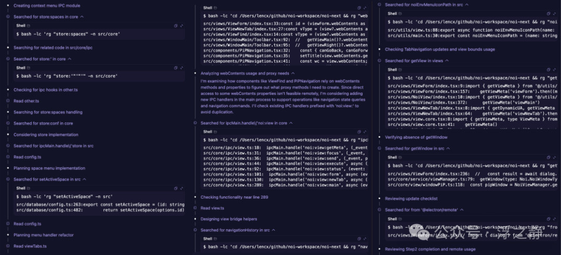This screenshot has height=255, width=561.
Task: Click file icon before 'Read viewTabs.ts'
Action: [x=8, y=246]
